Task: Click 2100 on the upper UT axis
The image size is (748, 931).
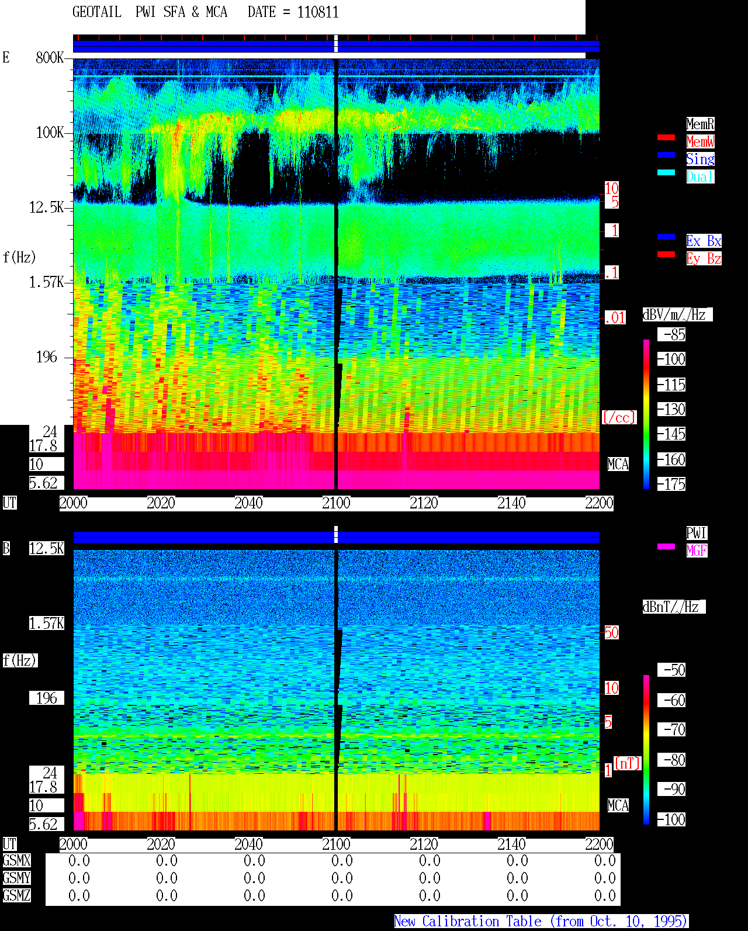Action: click(336, 503)
